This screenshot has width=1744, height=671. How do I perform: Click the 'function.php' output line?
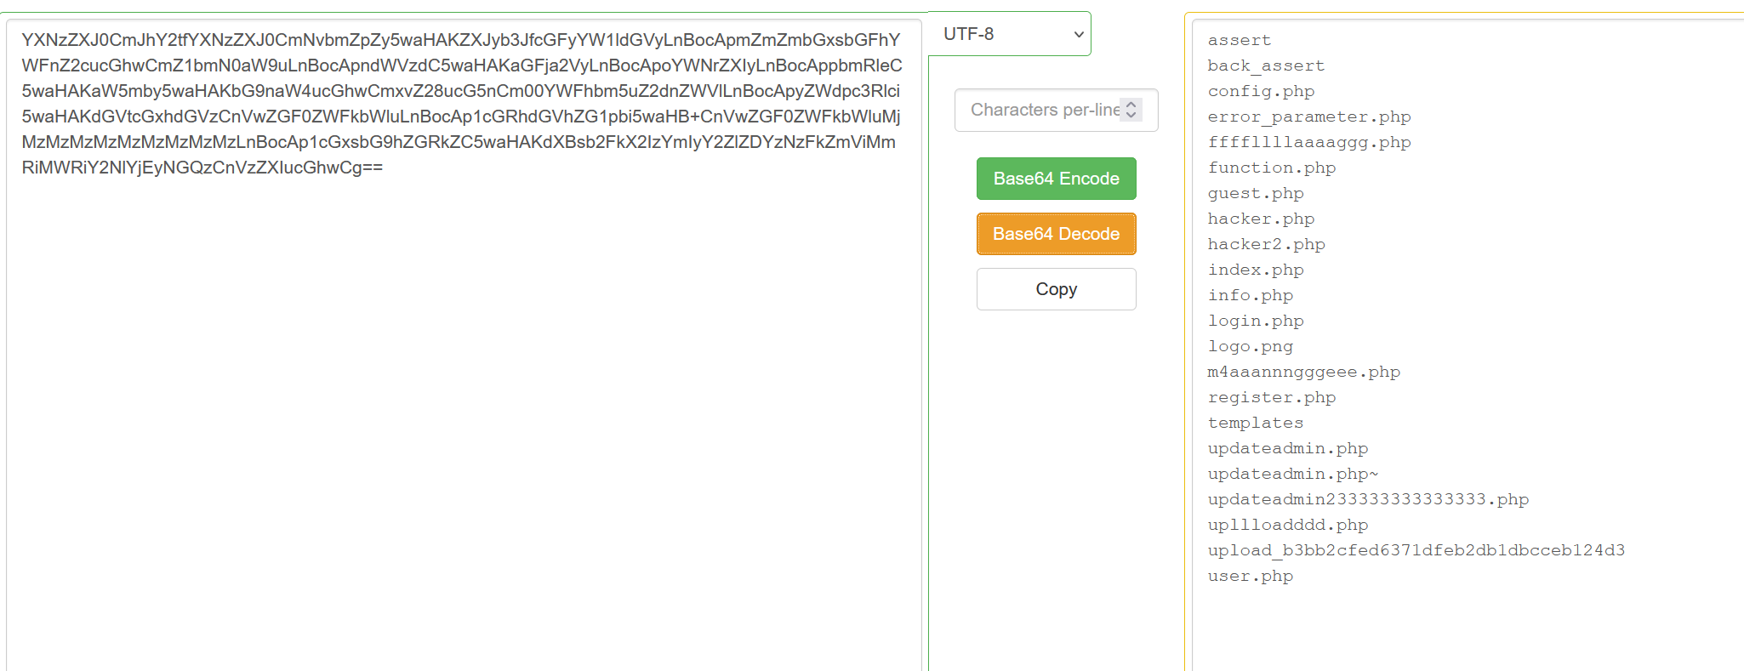click(x=1272, y=168)
